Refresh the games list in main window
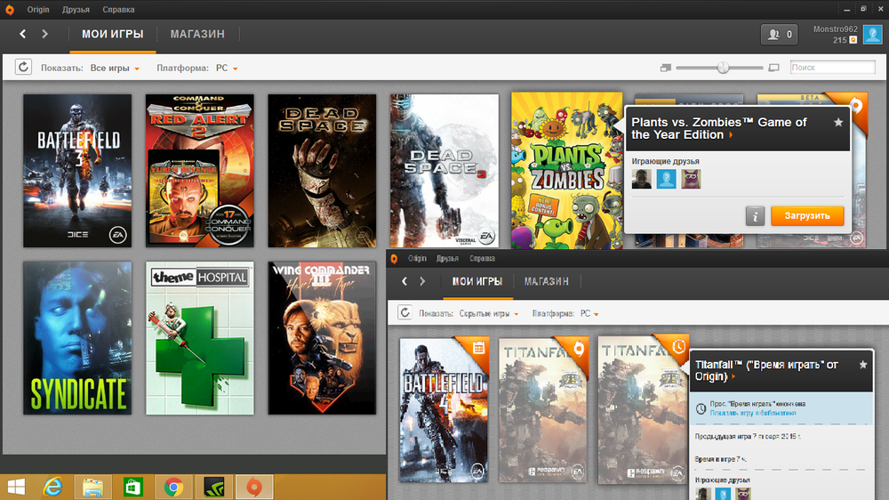 pyautogui.click(x=23, y=67)
